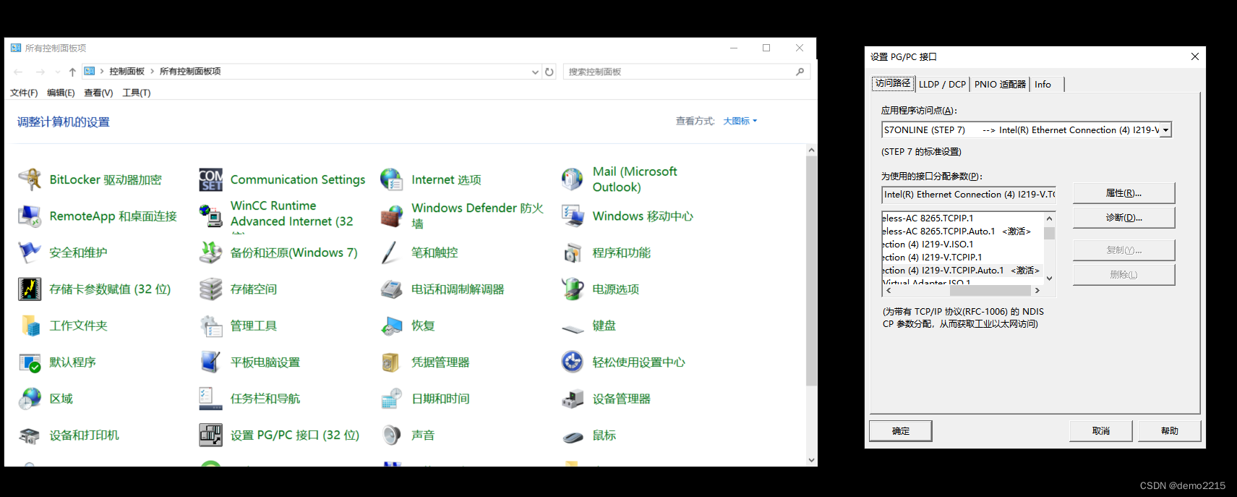The height and width of the screenshot is (497, 1237).
Task: Click the control panel search box
Action: point(685,72)
